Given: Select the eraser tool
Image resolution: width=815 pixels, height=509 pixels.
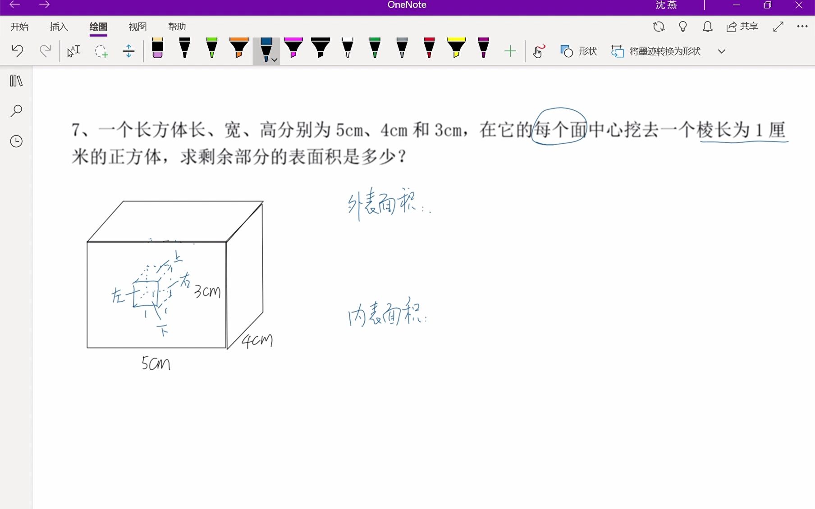Looking at the screenshot, I should 157,50.
